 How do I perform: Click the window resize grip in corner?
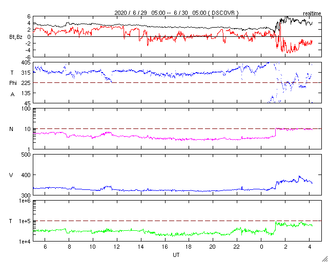coord(324,258)
